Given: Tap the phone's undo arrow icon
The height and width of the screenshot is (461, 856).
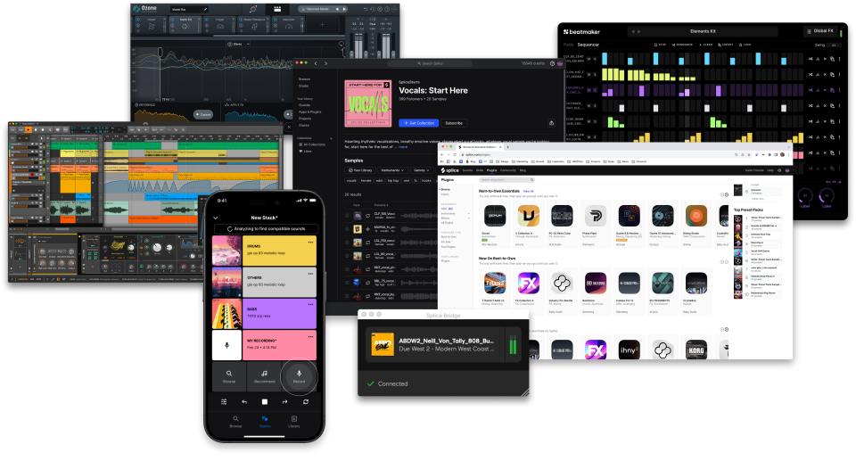Looking at the screenshot, I should (x=244, y=401).
